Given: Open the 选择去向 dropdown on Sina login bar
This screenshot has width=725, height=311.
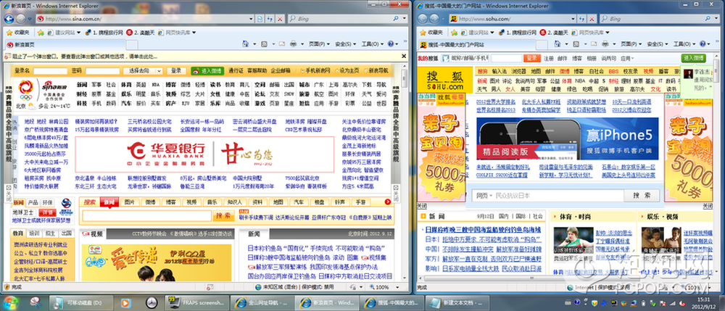Looking at the screenshot, I should 143,71.
